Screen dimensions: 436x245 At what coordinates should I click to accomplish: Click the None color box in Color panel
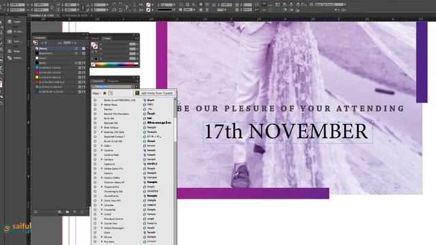pos(93,65)
